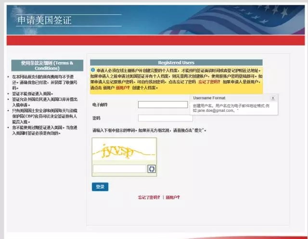
Task: Close the Username Format tooltip
Action: pyautogui.click(x=273, y=98)
